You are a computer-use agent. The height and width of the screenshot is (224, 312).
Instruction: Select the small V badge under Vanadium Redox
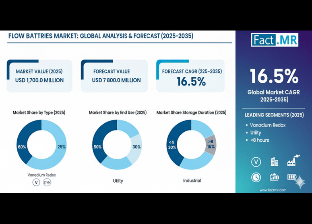point(36,183)
